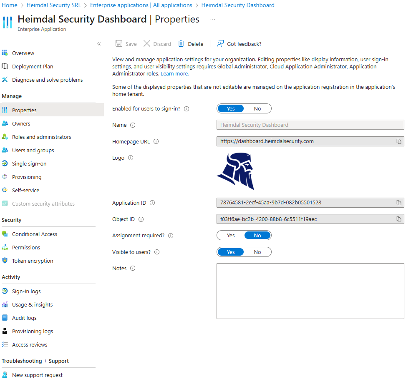Click the Got feedback icon
The width and height of the screenshot is (406, 382).
pyautogui.click(x=220, y=44)
